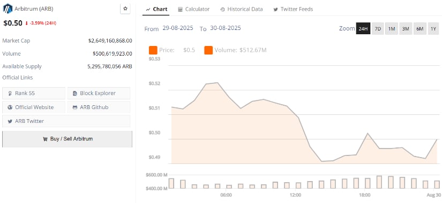This screenshot has width=442, height=203.
Task: Select the 3M zoom range
Action: (406, 29)
